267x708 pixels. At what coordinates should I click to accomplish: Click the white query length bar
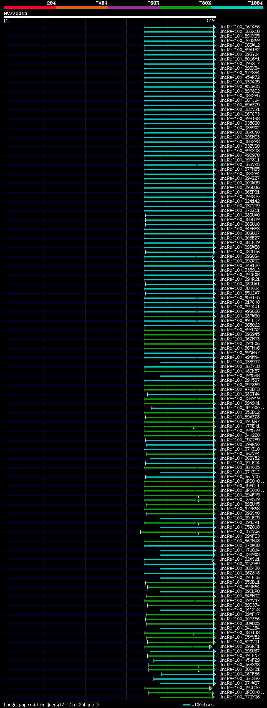tap(110, 17)
